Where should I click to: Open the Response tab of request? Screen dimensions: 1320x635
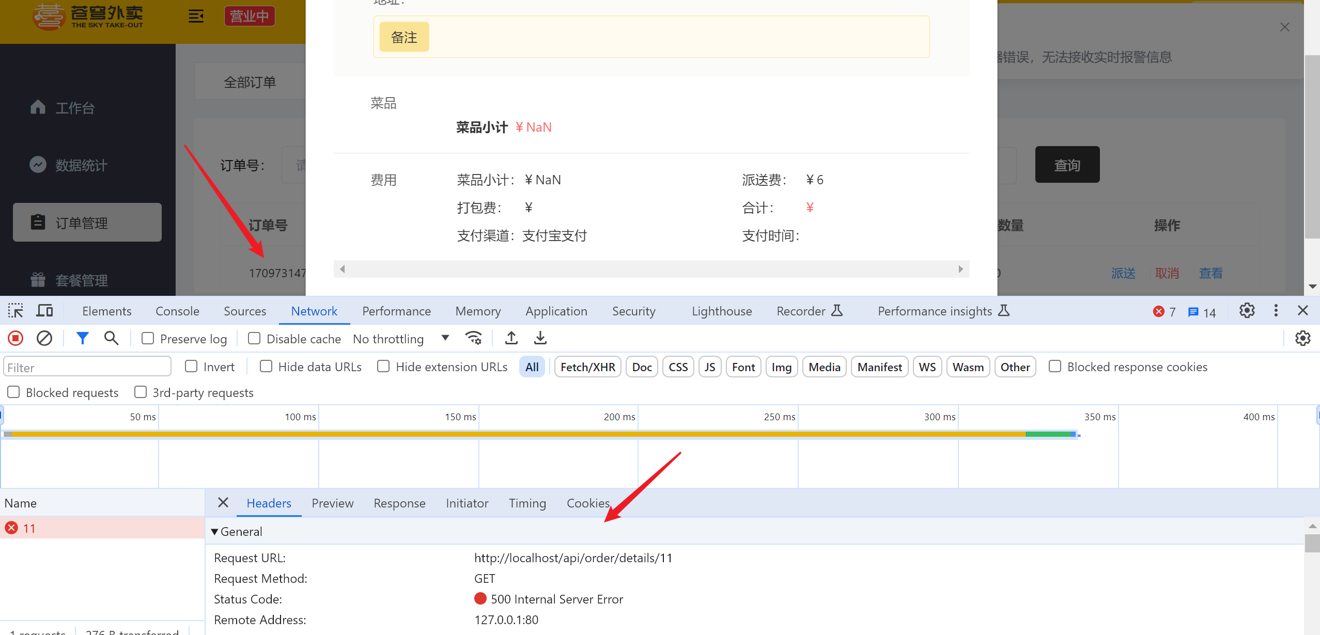click(399, 503)
